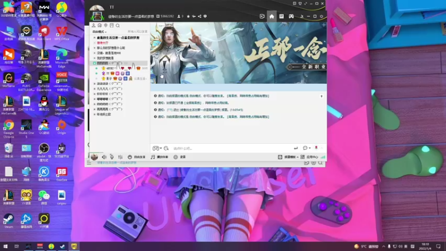Open the app center 应用中心
This screenshot has height=251, width=446.
click(x=309, y=157)
